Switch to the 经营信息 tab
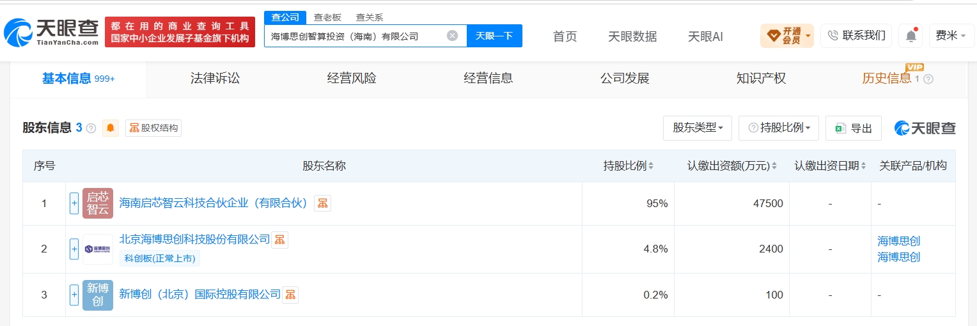 coord(488,79)
